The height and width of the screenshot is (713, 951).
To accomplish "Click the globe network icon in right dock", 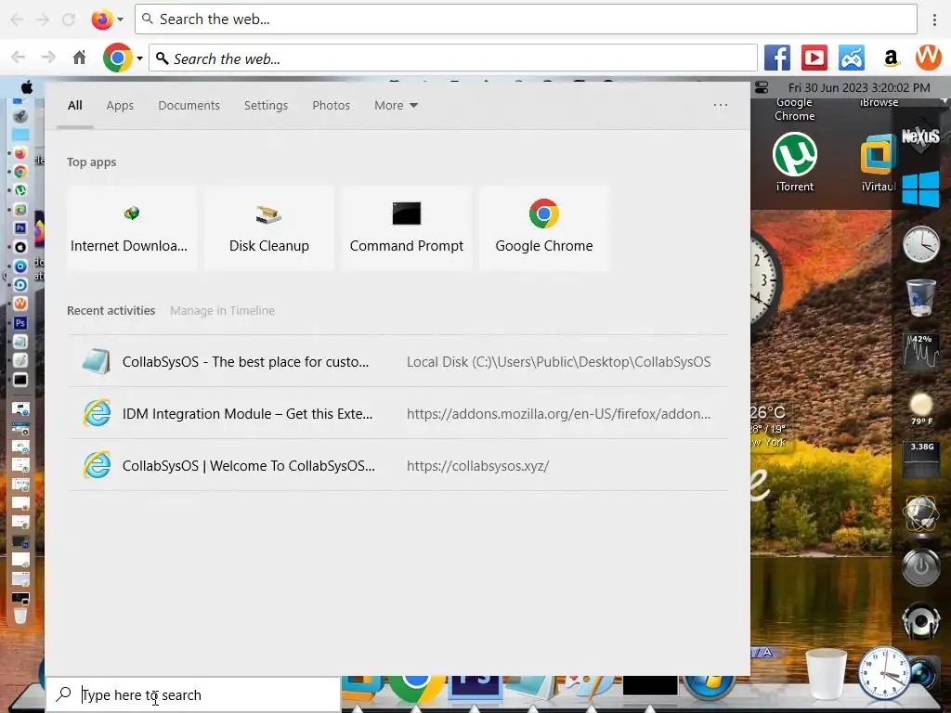I will pos(920,514).
